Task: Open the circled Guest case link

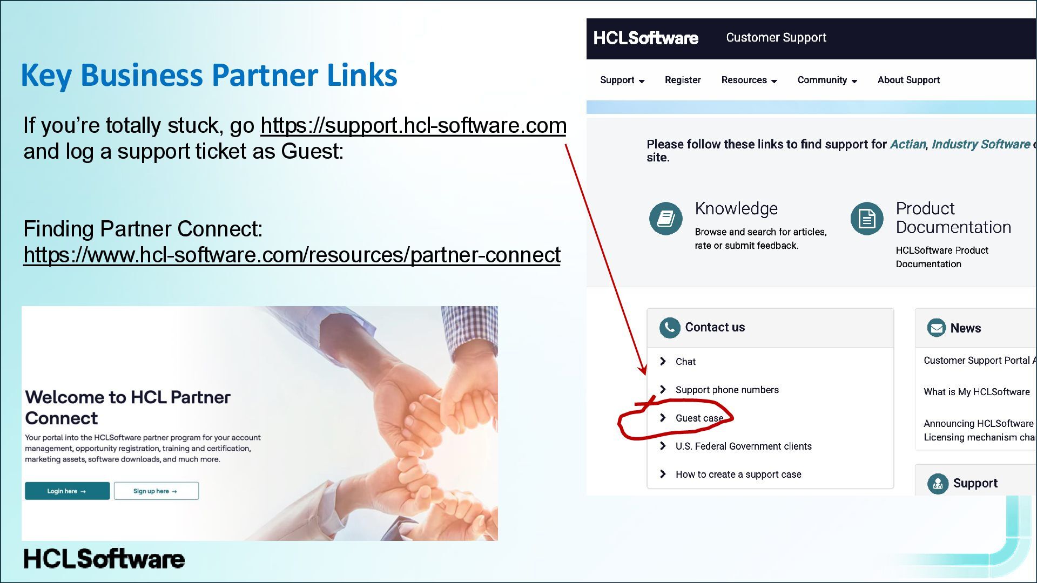Action: [x=699, y=418]
